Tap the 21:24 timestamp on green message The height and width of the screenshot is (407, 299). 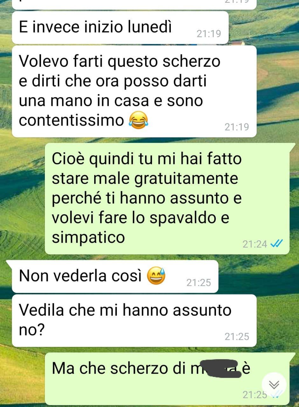point(255,244)
